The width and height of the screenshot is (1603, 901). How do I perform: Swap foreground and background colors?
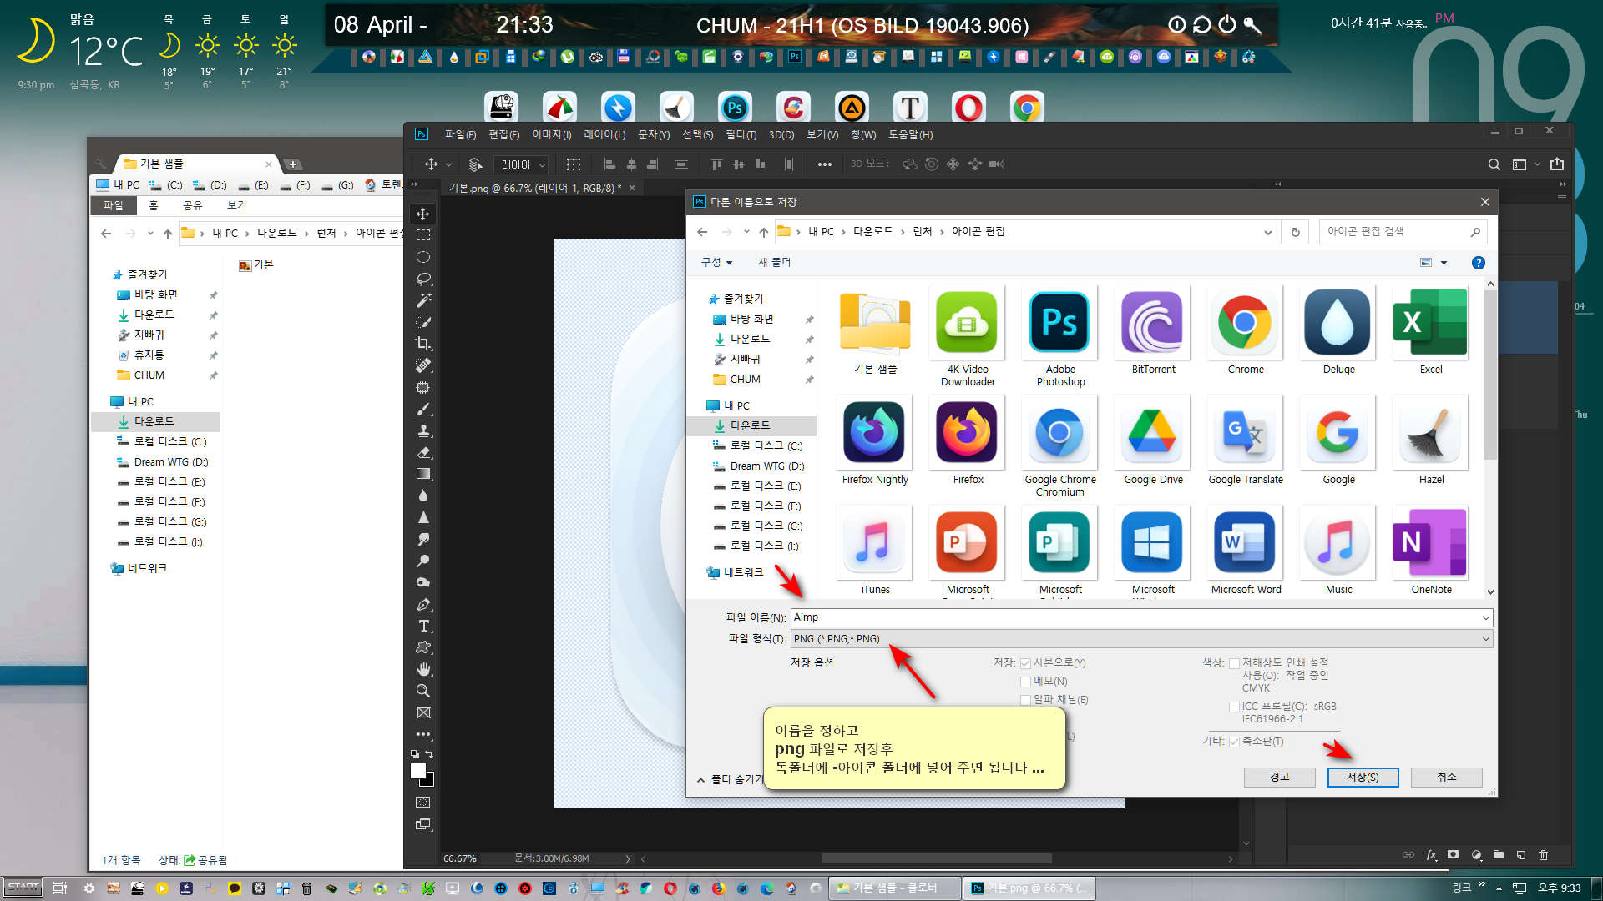pyautogui.click(x=429, y=754)
